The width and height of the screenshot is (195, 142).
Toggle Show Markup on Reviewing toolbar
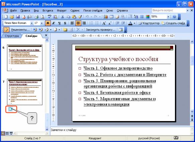click(x=6, y=30)
